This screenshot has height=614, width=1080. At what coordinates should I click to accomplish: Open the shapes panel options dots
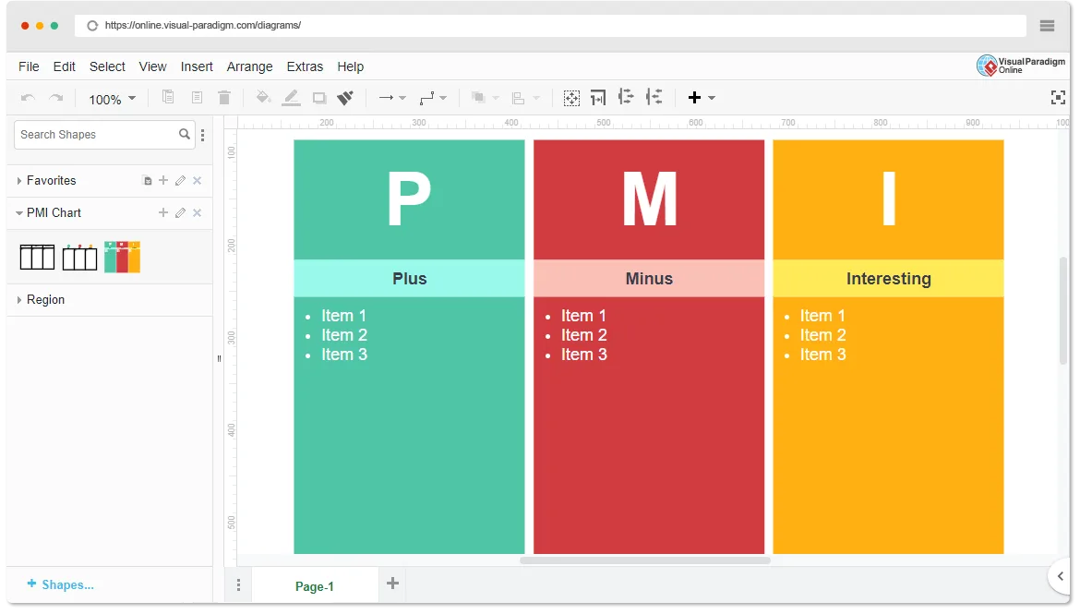(202, 135)
